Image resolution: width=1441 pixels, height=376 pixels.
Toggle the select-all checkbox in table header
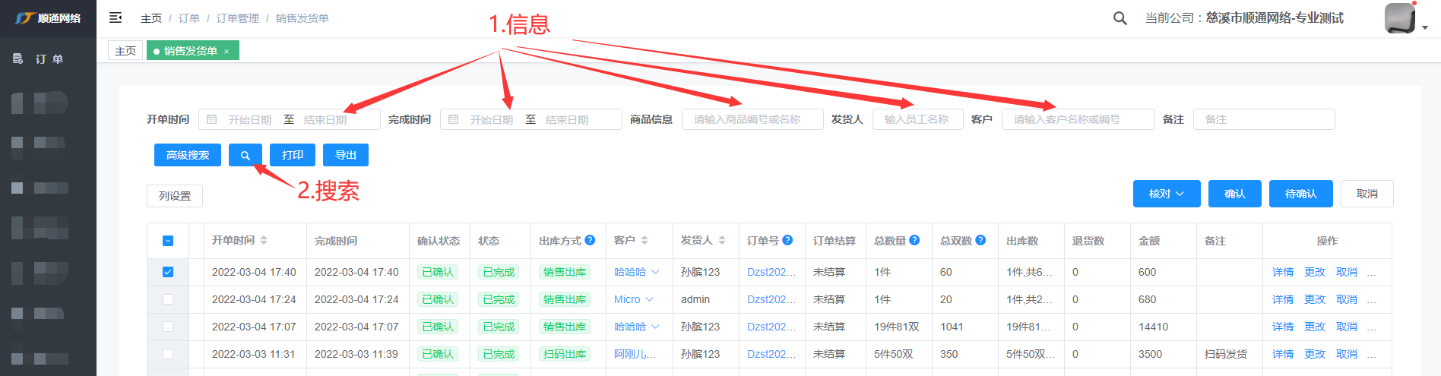click(168, 241)
